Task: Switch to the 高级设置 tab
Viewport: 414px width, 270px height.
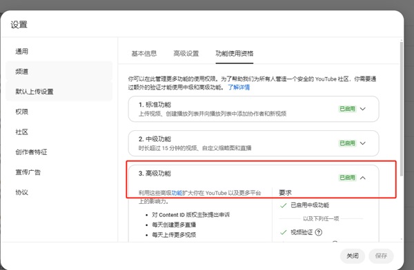Action: click(186, 54)
